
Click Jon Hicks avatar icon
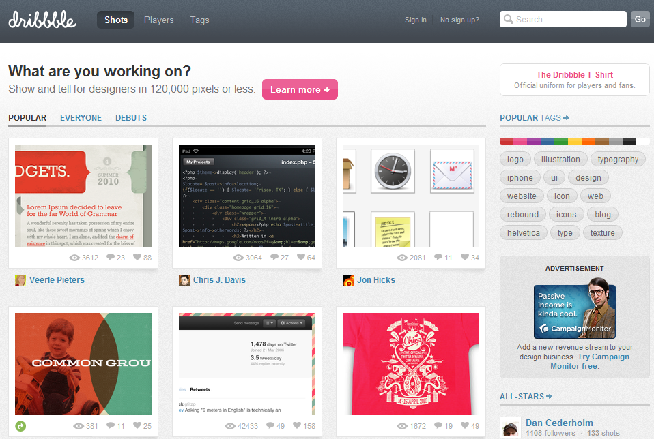pyautogui.click(x=348, y=280)
